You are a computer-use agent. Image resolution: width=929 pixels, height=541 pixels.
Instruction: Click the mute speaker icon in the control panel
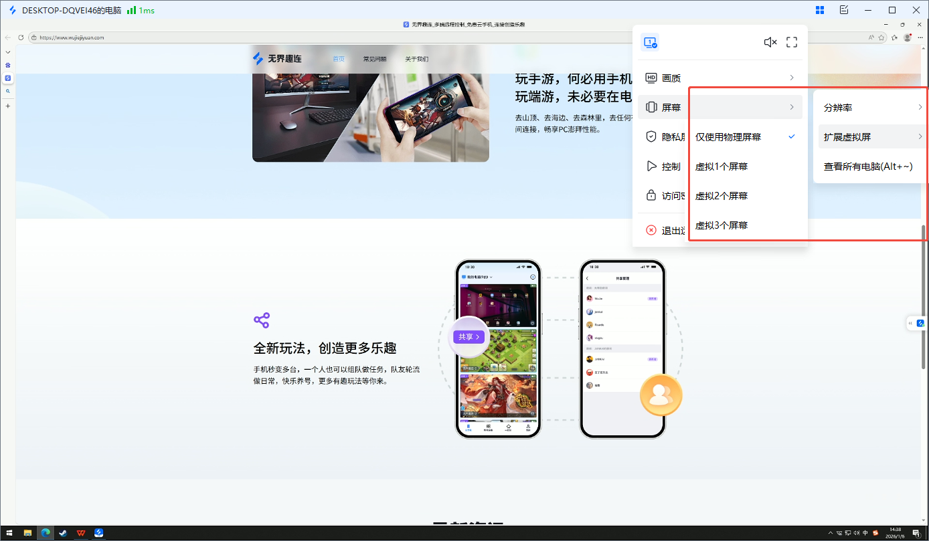tap(770, 41)
